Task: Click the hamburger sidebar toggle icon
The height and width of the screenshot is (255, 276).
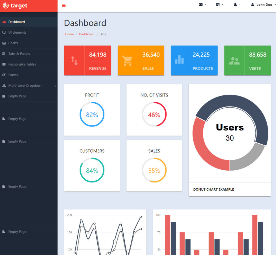Action: point(64,6)
